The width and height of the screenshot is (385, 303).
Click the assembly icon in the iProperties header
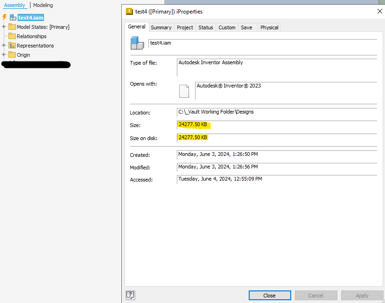pyautogui.click(x=137, y=43)
